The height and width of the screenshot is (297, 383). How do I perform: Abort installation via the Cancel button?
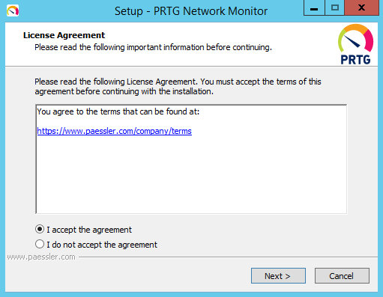[342, 276]
